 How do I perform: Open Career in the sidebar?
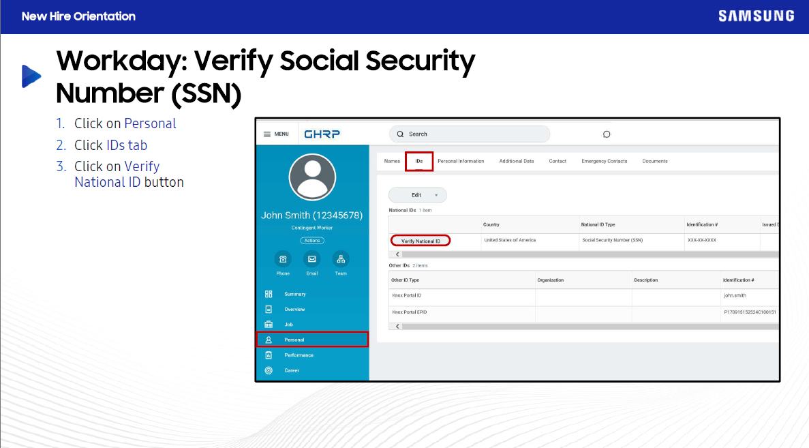291,370
